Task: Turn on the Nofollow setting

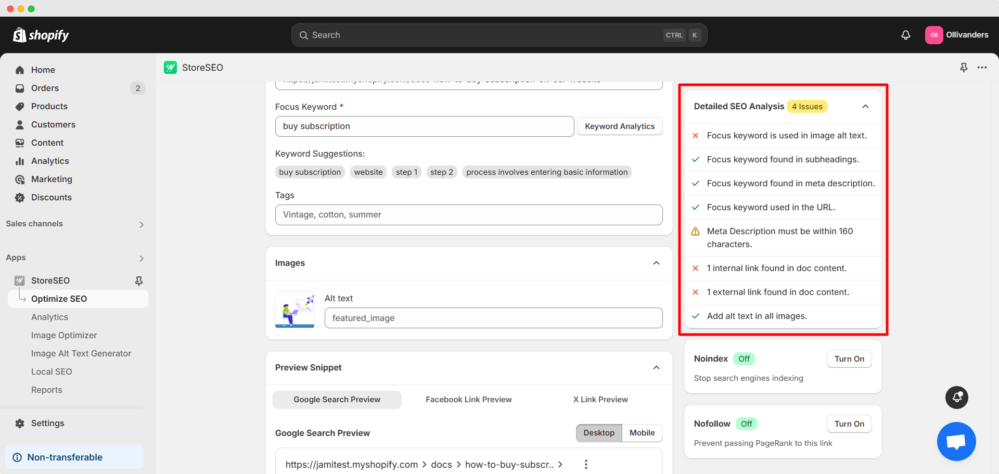Action: (849, 424)
